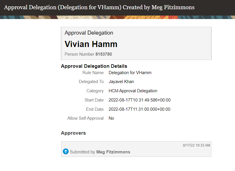Click the Start Date timestamp value

140,100
